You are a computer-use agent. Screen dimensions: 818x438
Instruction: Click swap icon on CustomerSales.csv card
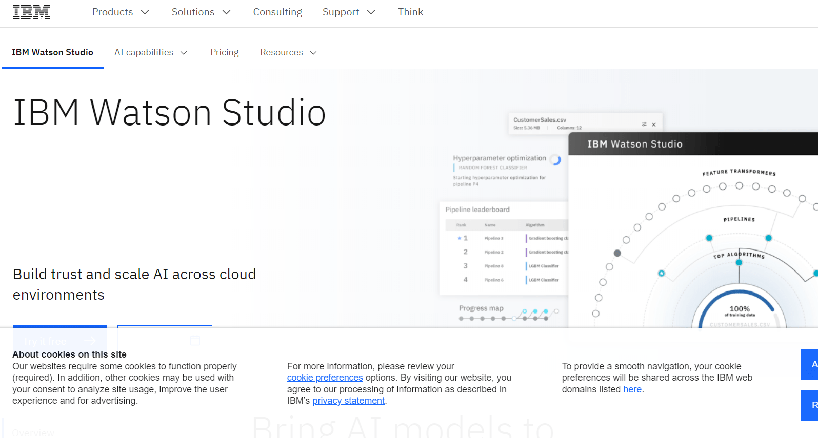point(644,124)
